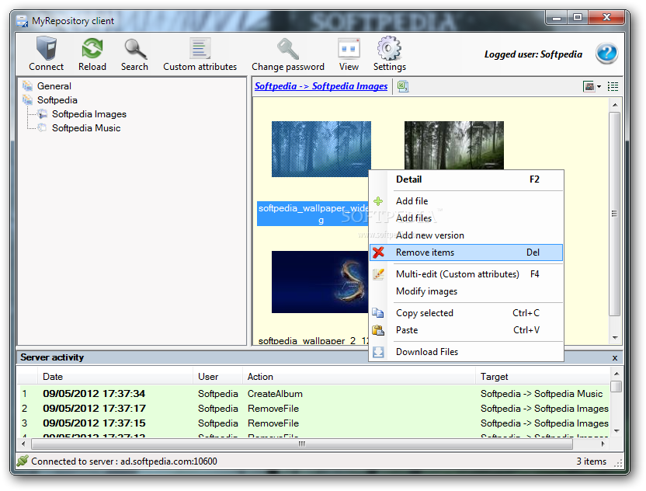The width and height of the screenshot is (646, 491).
Task: Select Softpedia Music in the tree
Action: (x=86, y=128)
